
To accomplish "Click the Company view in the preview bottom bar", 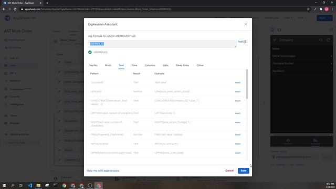I will 315,142.
